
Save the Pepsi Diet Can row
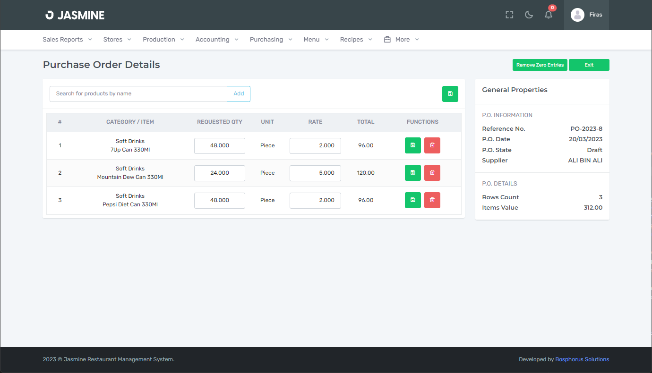412,200
